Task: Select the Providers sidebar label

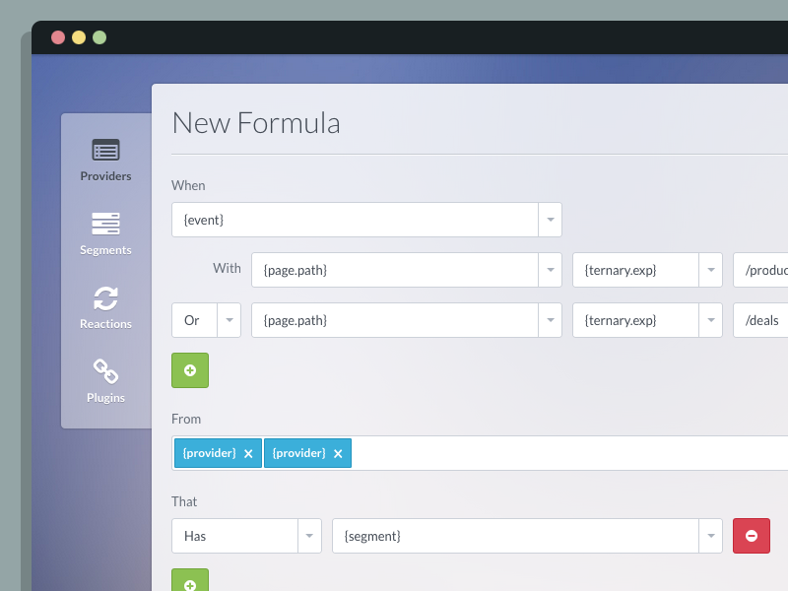Action: pyautogui.click(x=105, y=176)
